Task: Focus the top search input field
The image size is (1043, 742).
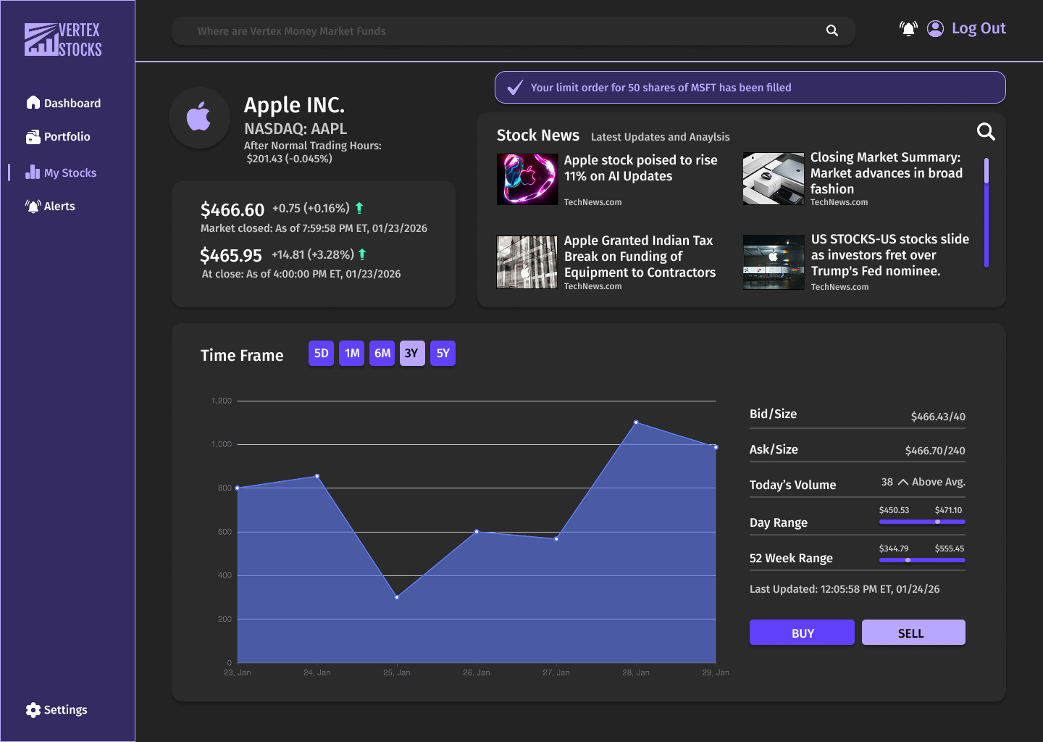Action: click(513, 30)
